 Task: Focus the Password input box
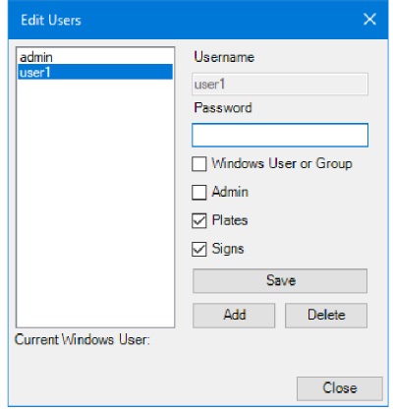tap(280, 135)
